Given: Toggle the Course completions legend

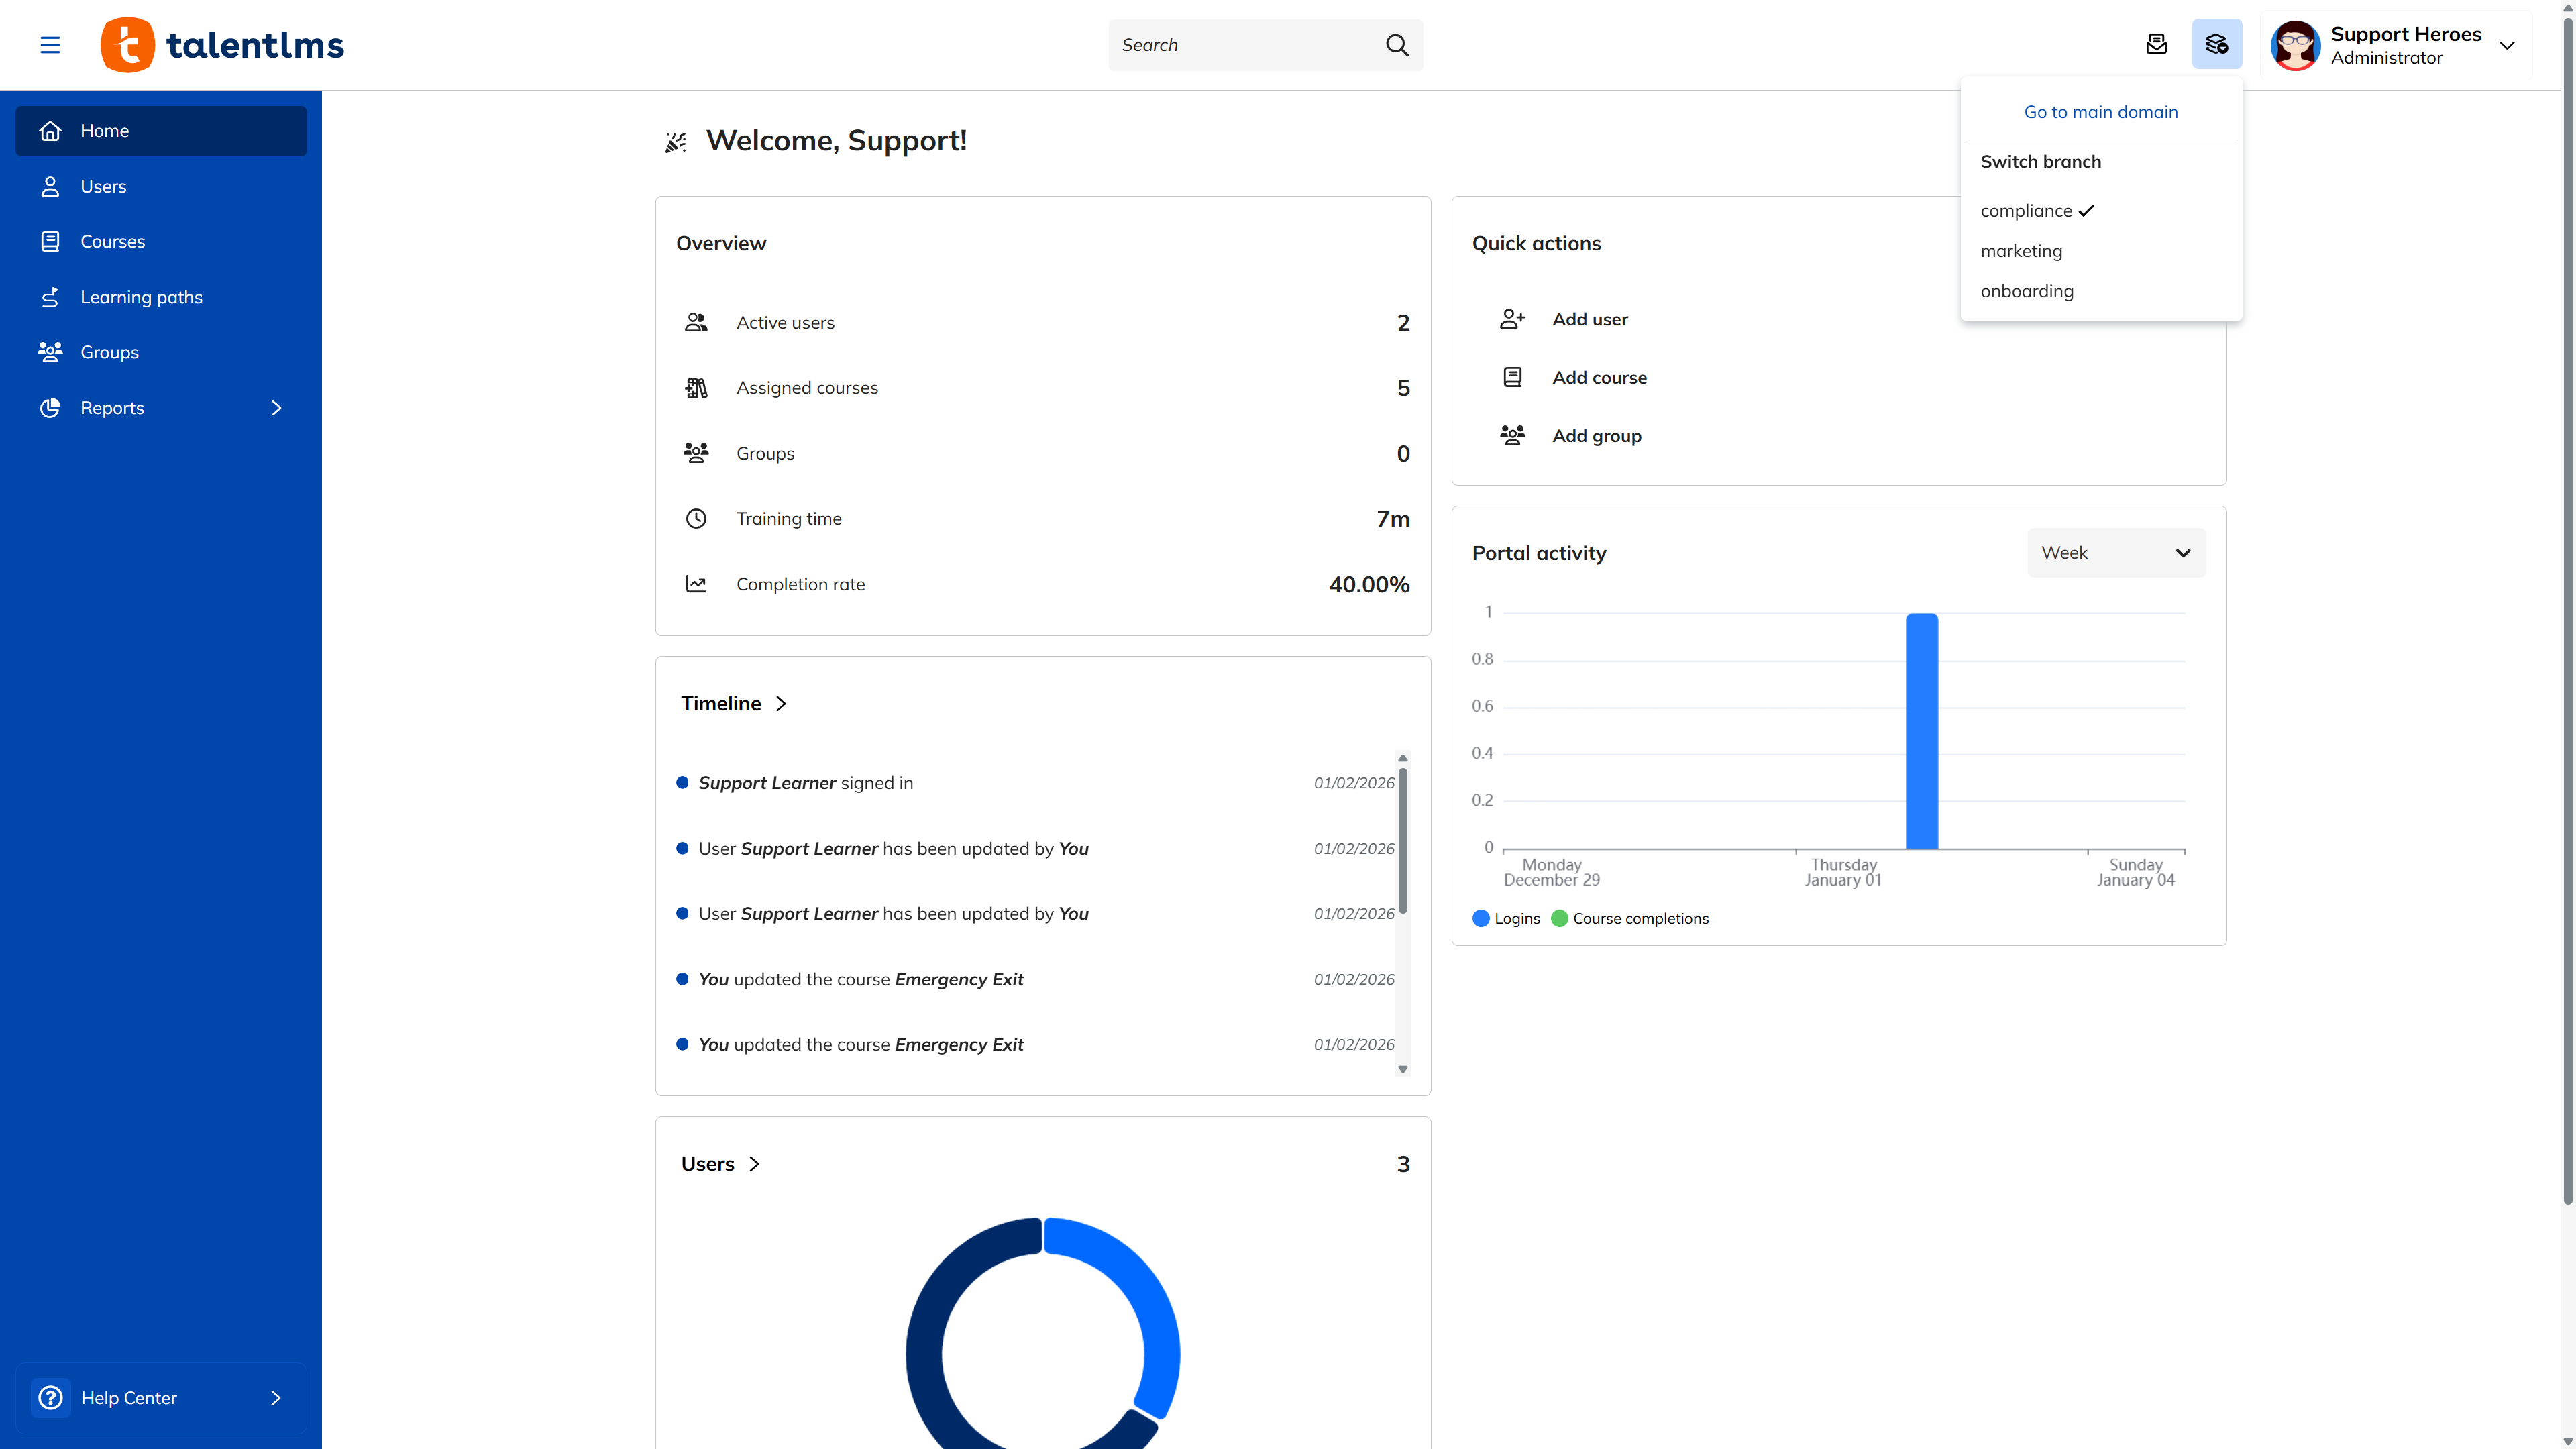Looking at the screenshot, I should [x=1630, y=918].
